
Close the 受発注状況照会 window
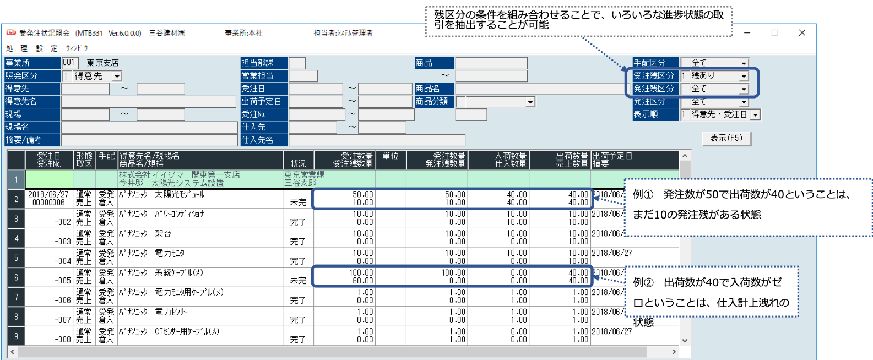802,33
